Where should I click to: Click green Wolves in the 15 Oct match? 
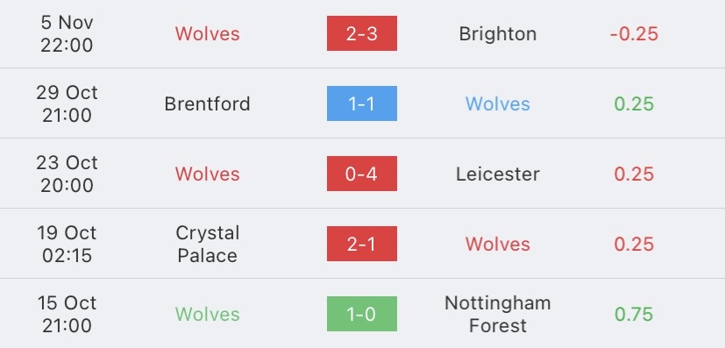pyautogui.click(x=207, y=315)
